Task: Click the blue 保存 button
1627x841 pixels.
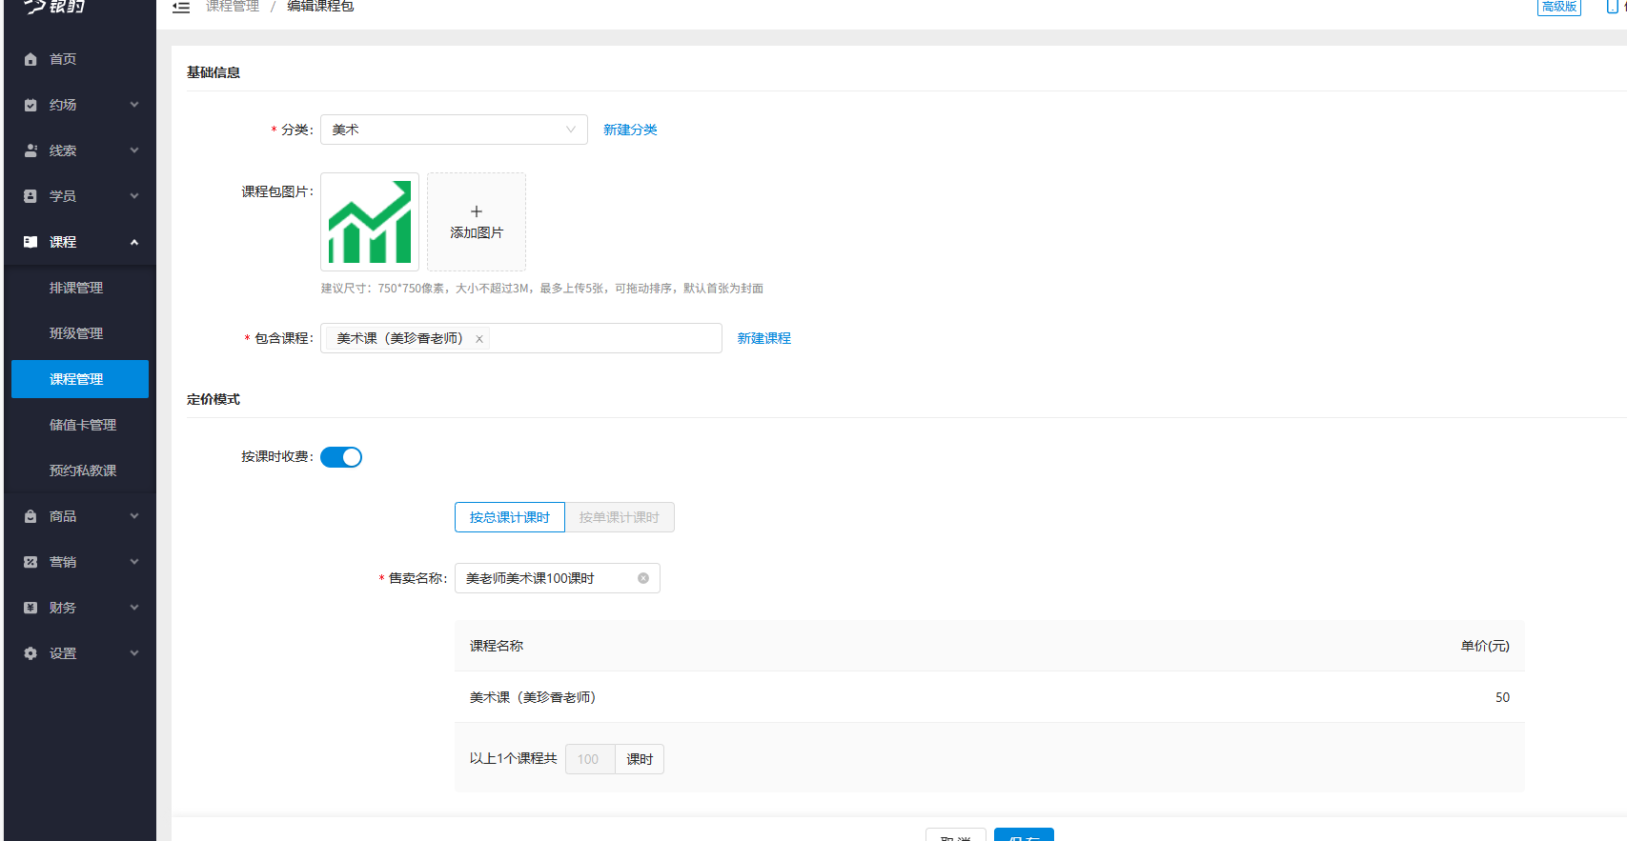Action: coord(1024,835)
